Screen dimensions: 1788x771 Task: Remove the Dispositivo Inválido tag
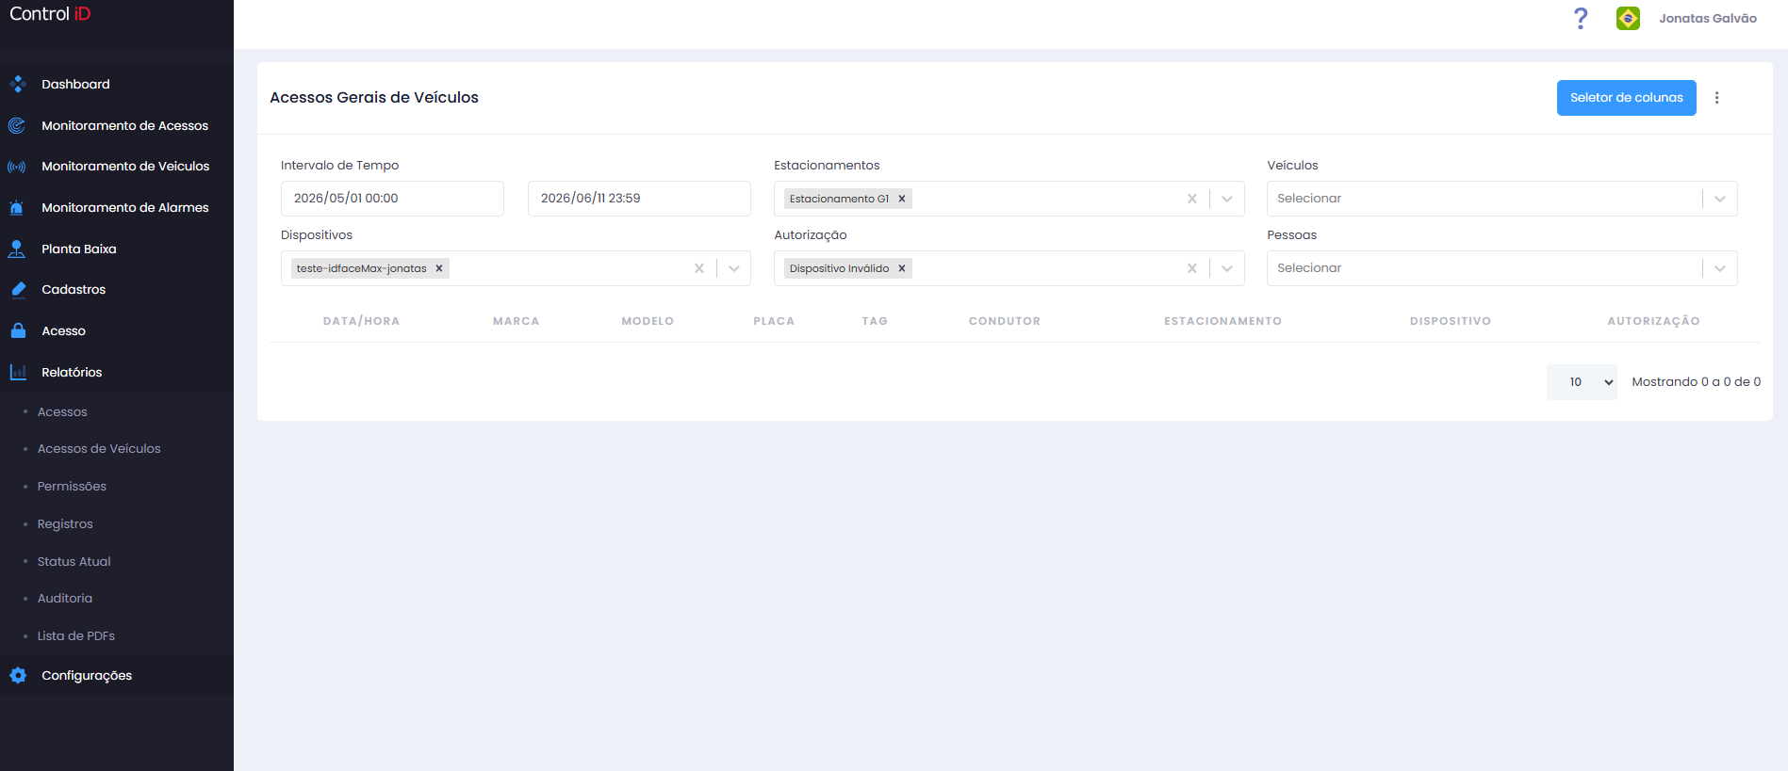click(x=902, y=268)
